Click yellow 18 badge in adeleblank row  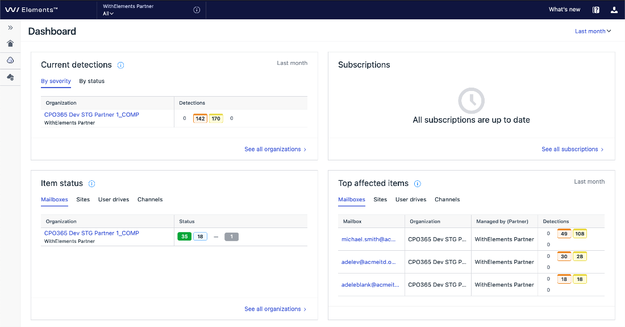tap(580, 279)
